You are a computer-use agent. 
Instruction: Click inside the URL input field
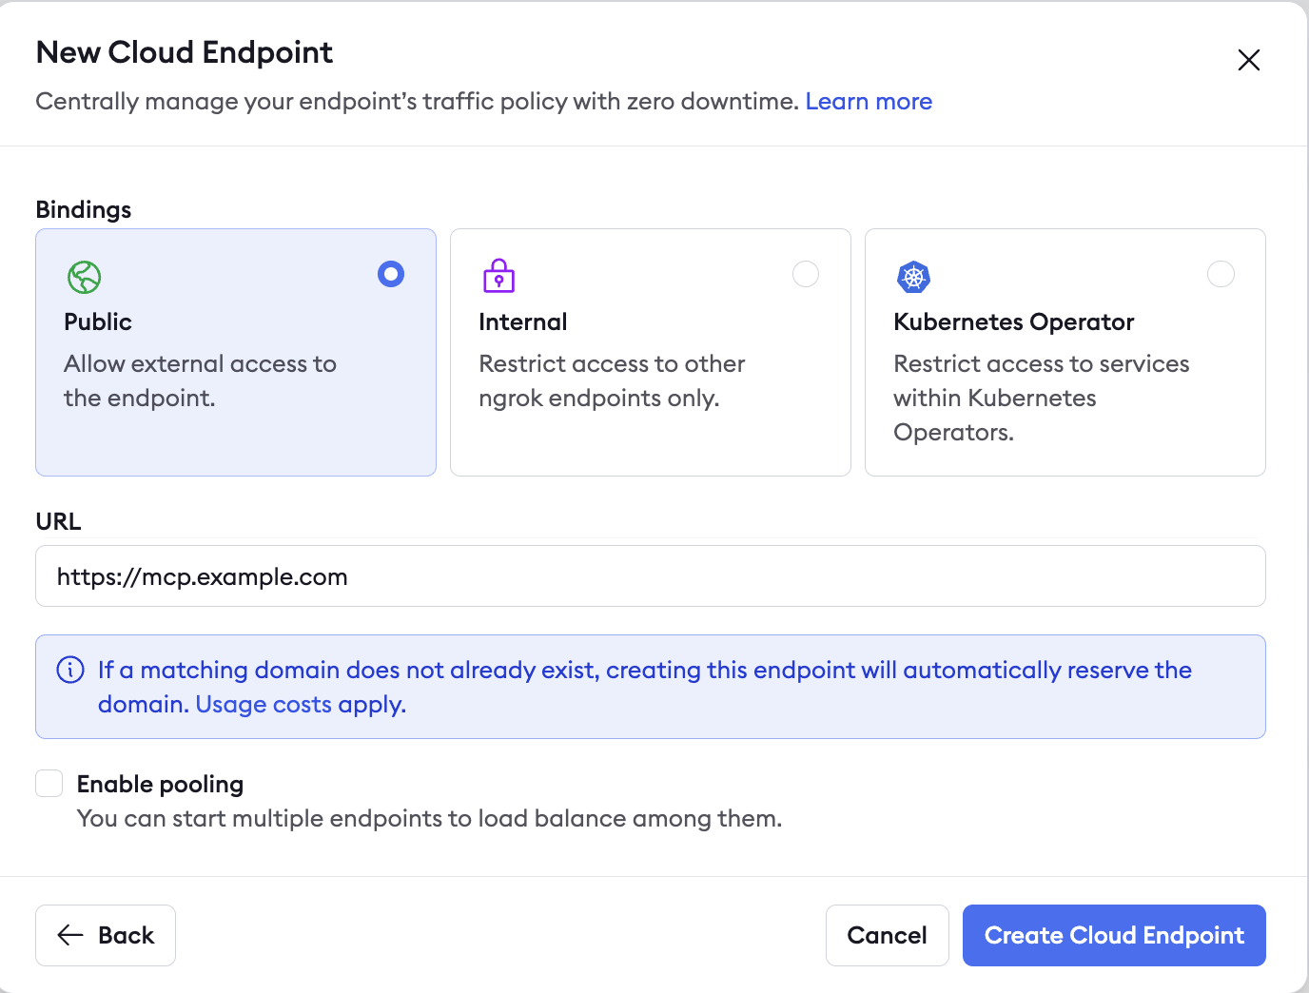pyautogui.click(x=650, y=576)
